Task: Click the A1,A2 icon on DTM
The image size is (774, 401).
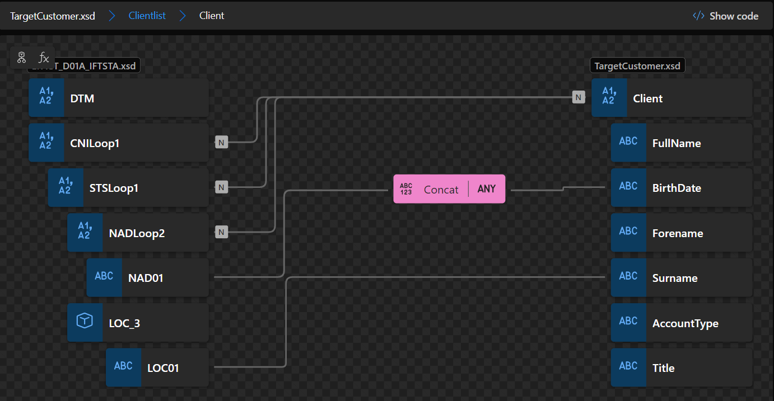Action: click(x=46, y=97)
